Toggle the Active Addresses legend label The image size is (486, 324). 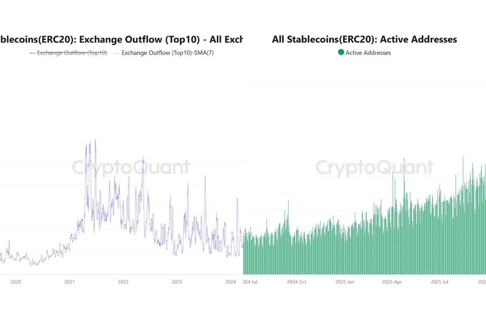click(x=368, y=53)
